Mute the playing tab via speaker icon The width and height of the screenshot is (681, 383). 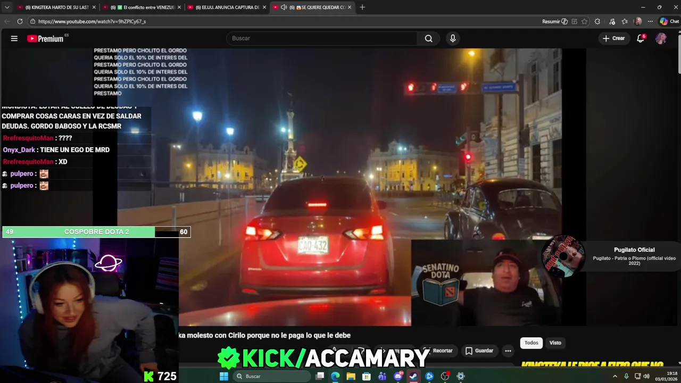point(284,7)
